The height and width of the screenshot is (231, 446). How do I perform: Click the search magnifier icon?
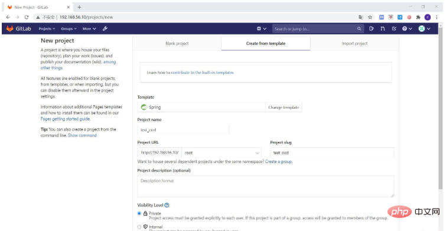(359, 29)
